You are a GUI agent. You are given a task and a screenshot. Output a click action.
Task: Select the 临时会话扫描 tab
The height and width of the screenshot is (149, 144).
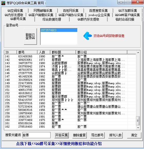[x=125, y=19]
